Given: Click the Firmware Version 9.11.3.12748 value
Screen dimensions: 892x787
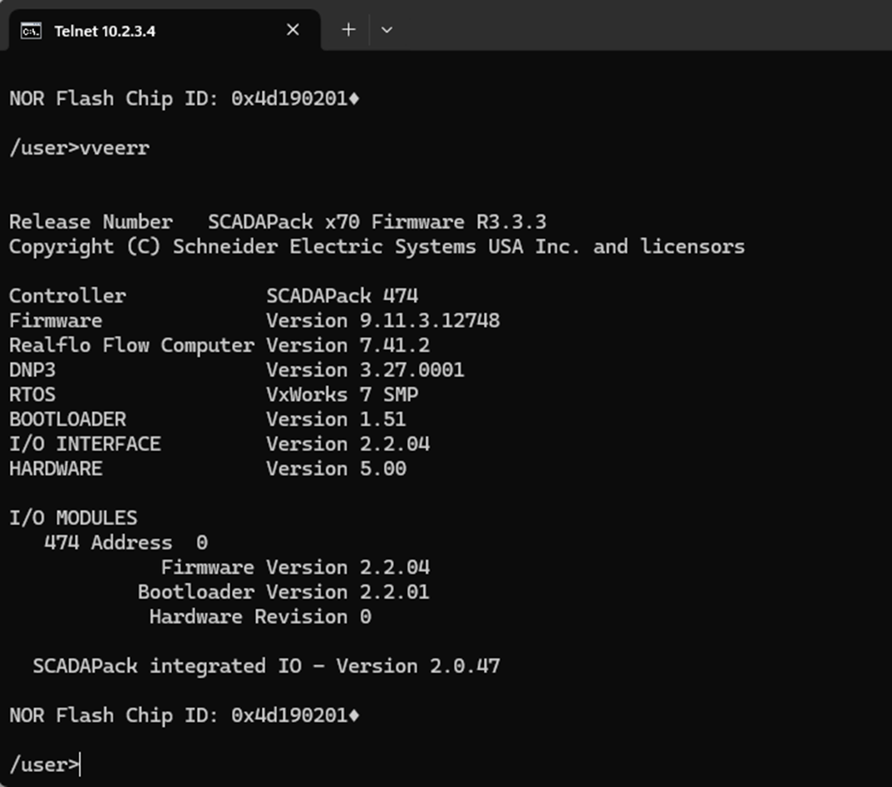Looking at the screenshot, I should tap(383, 321).
